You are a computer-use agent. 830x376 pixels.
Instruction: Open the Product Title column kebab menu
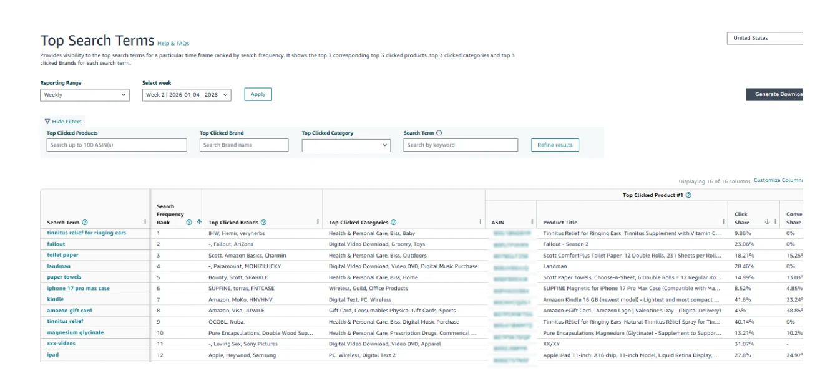(x=723, y=222)
